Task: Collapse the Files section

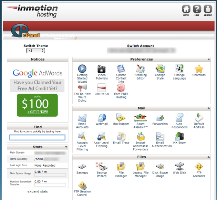Action: (208, 157)
